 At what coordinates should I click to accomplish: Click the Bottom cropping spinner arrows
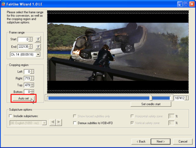tap(32, 92)
